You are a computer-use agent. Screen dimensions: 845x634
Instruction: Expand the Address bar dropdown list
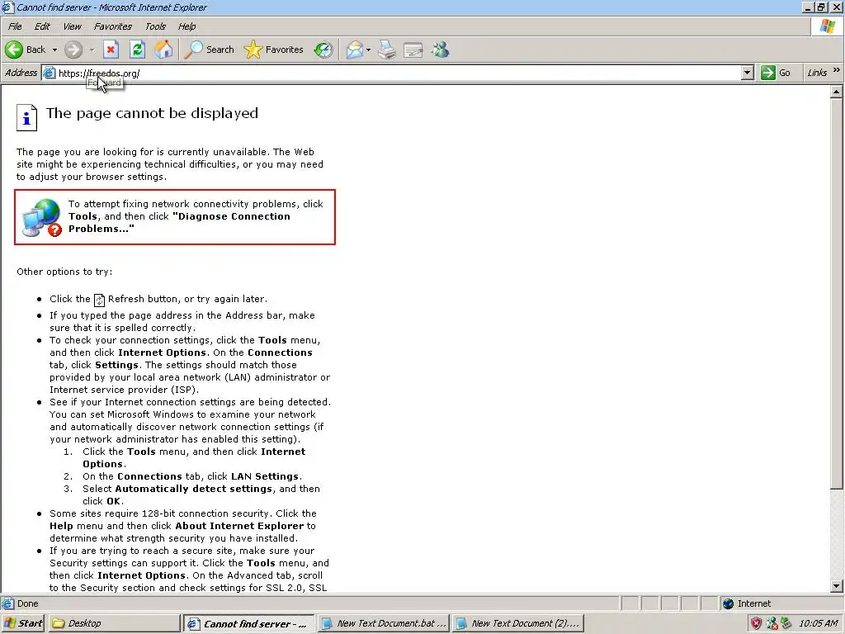click(747, 73)
